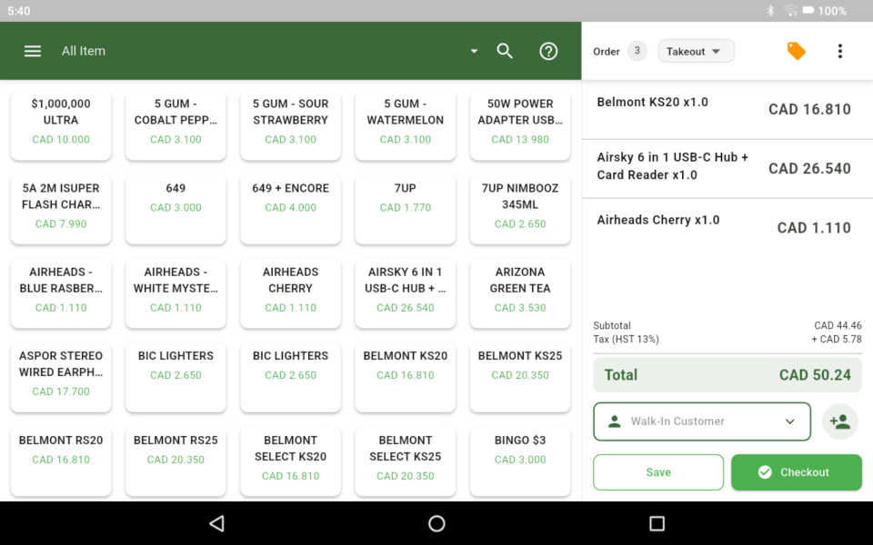Add 5 GUM - COBALT PEPP item
This screenshot has width=873, height=545.
point(176,125)
